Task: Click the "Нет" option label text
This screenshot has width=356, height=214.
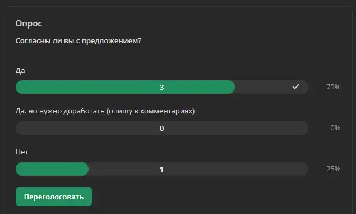Action: coord(22,152)
